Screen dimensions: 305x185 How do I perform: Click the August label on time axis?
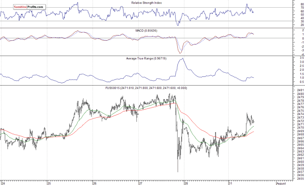point(281,183)
